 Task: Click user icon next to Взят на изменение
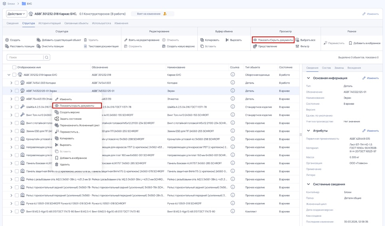(x=165, y=14)
